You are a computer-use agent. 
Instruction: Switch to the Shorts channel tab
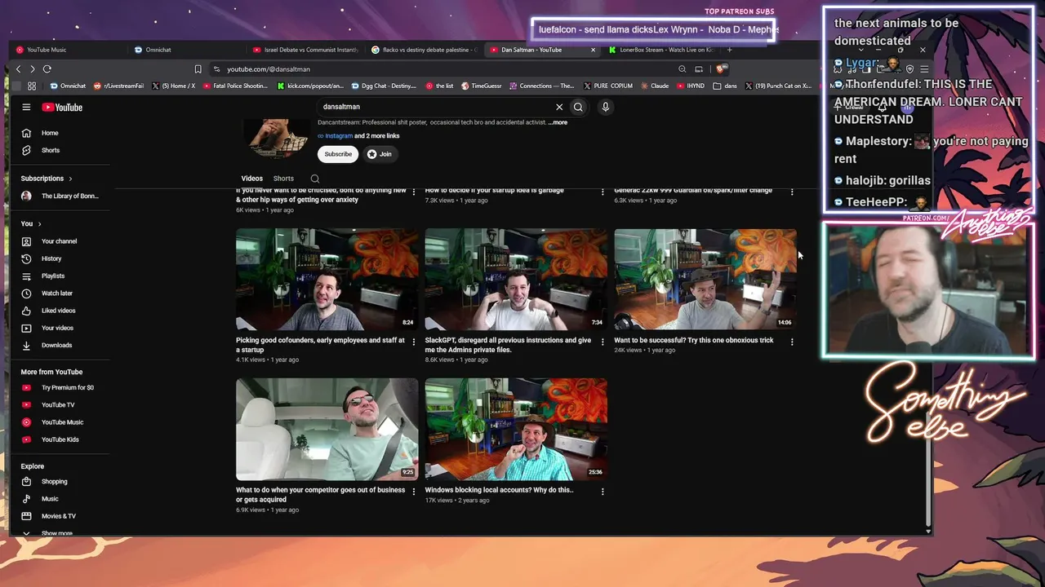coord(283,179)
